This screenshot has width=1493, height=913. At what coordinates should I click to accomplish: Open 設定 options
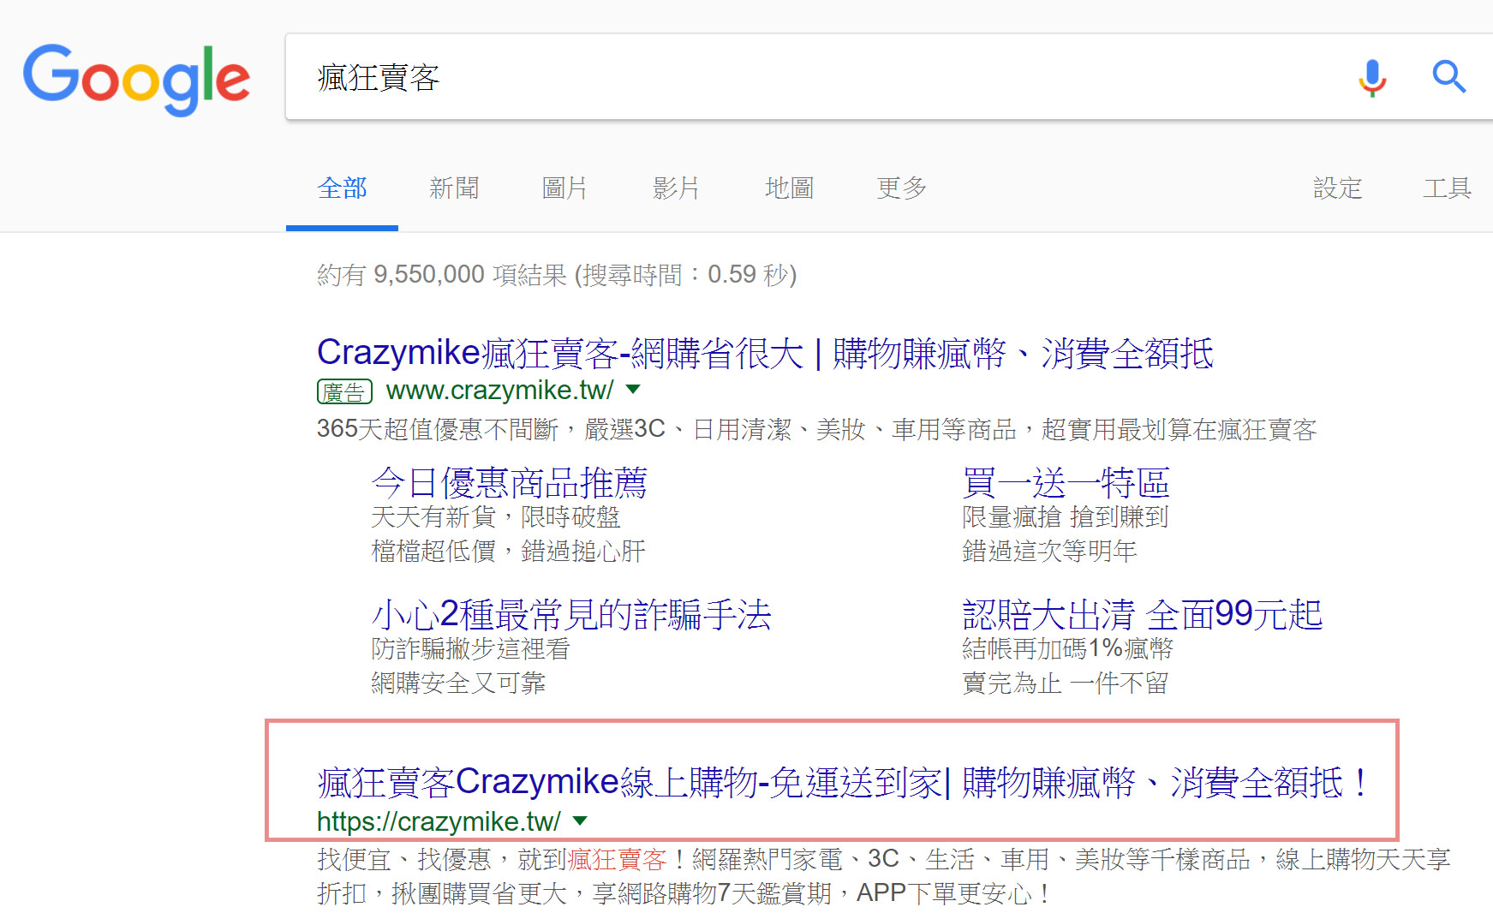coord(1337,188)
